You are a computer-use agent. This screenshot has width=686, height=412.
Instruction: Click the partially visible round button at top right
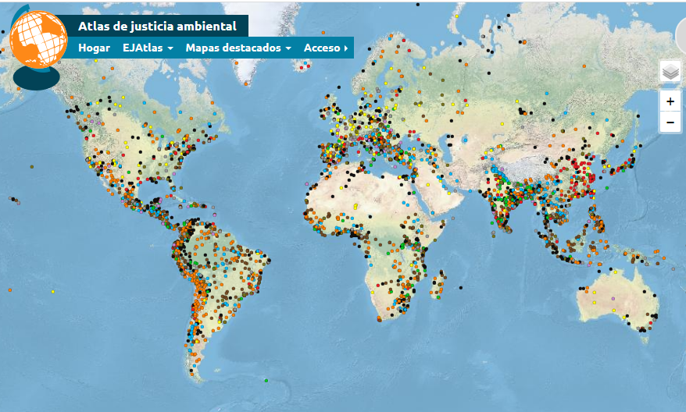(681, 34)
